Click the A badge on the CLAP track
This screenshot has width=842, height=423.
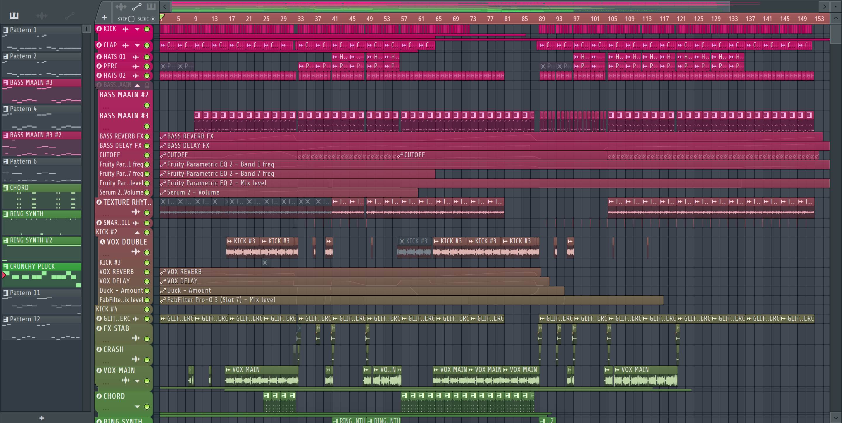pos(99,45)
